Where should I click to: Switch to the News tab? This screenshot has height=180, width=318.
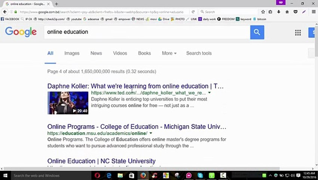click(x=96, y=53)
